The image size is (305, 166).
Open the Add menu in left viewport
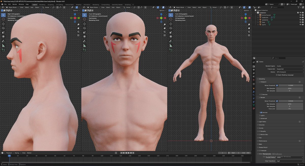32,7
